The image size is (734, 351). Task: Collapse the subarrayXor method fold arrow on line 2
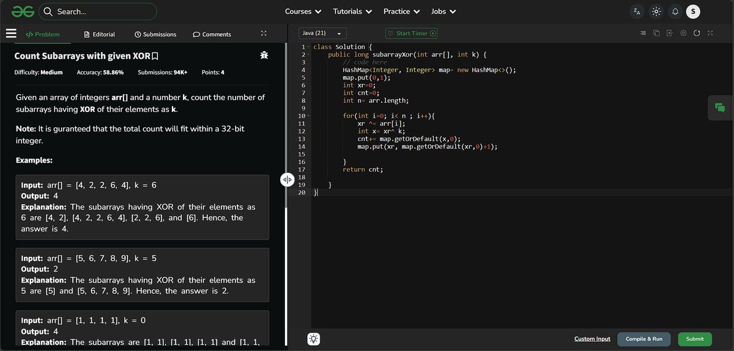(310, 54)
